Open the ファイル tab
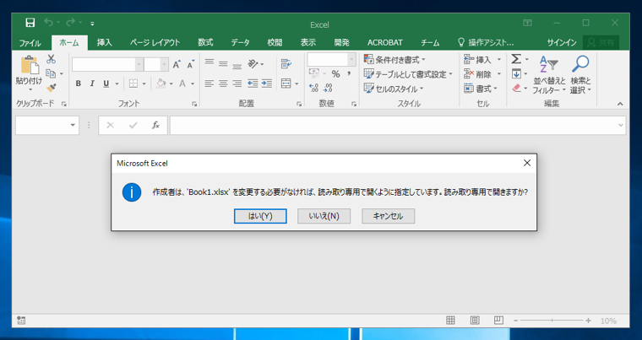The width and height of the screenshot is (642, 340). (x=30, y=42)
